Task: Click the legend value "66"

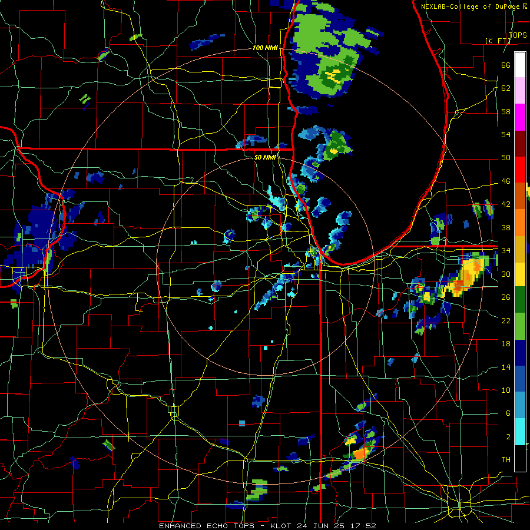Action: pos(506,65)
